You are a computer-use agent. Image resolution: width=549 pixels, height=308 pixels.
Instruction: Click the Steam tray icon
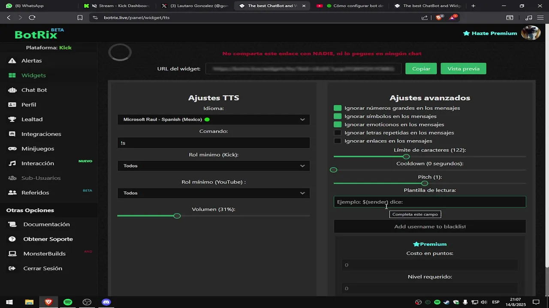point(446,302)
